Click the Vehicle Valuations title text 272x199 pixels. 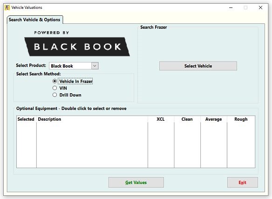click(27, 7)
